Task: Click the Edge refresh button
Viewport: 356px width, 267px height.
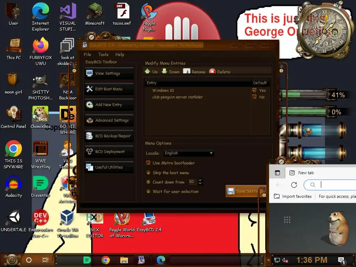Action: 294,185
